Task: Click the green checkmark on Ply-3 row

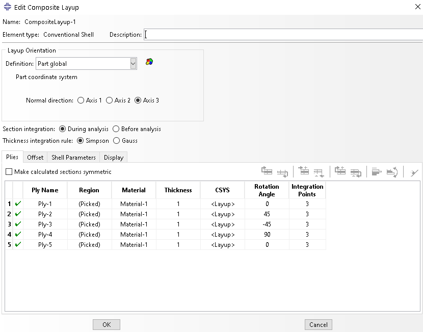Action: (x=18, y=224)
